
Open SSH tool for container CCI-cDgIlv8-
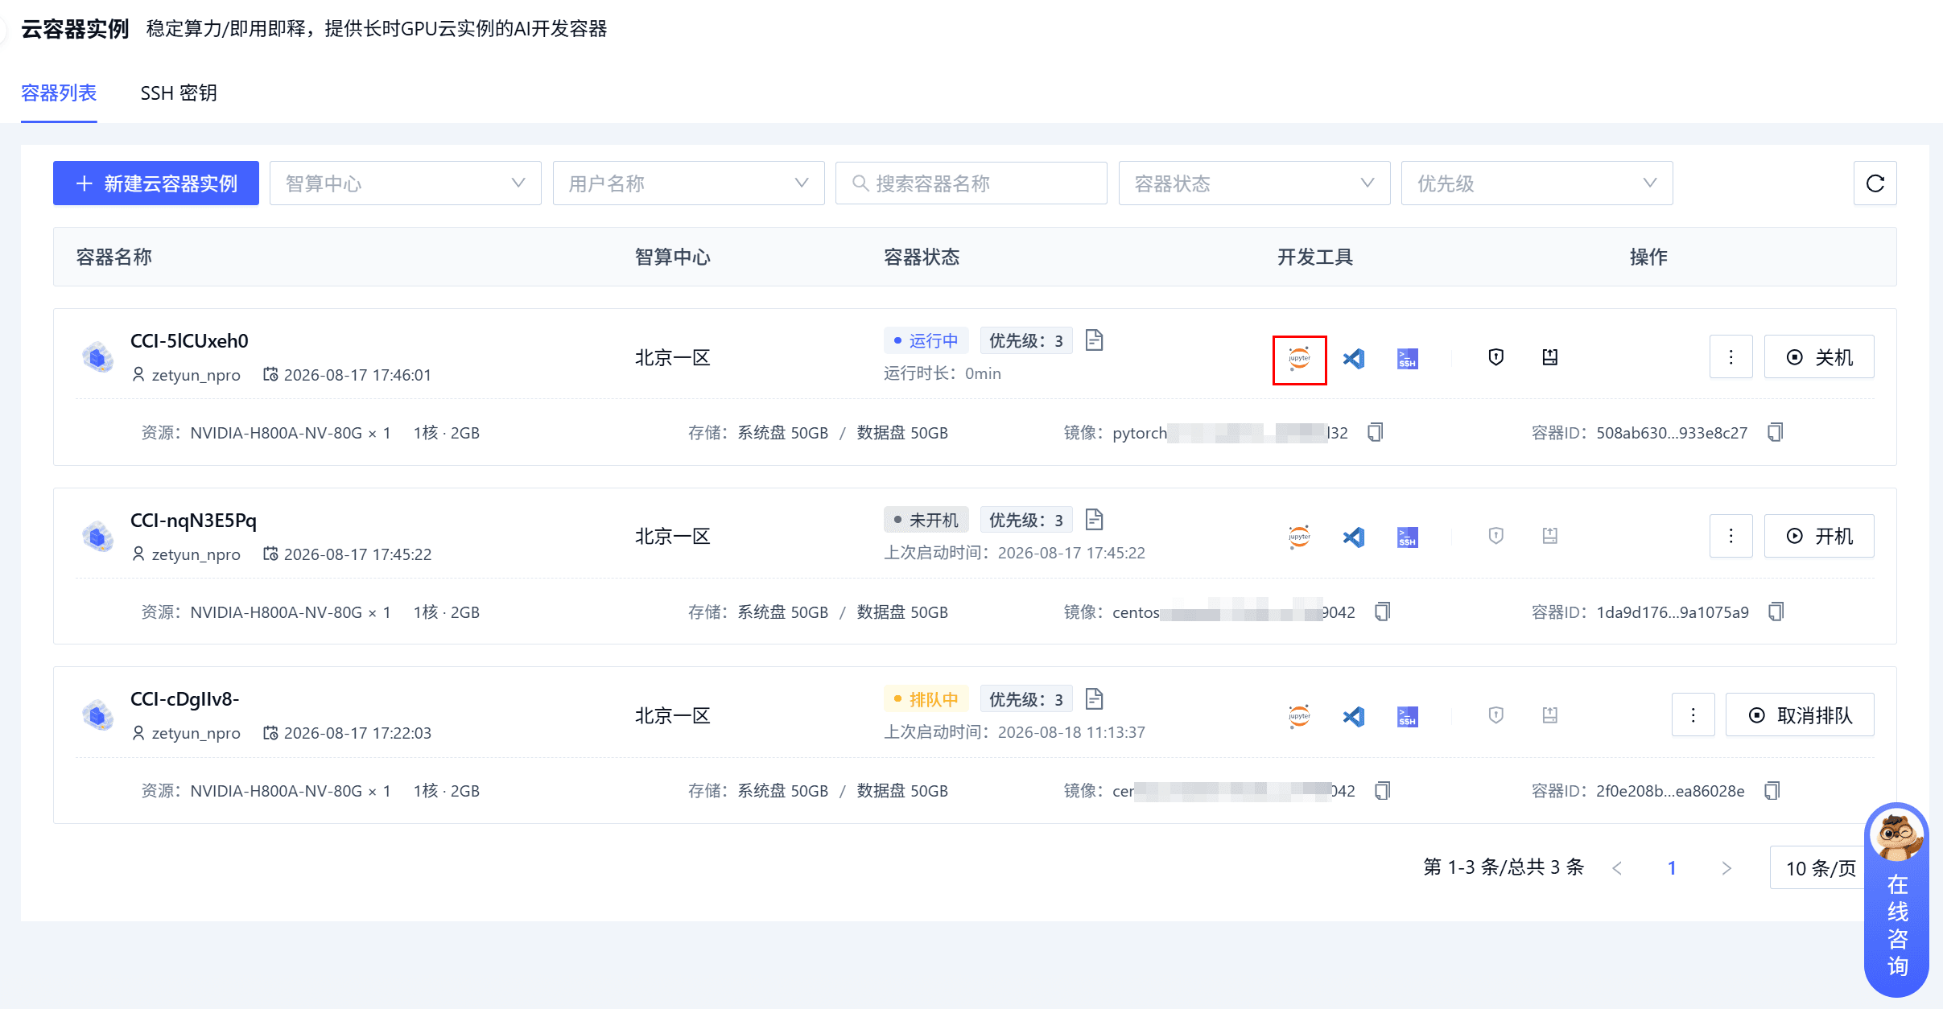coord(1408,716)
